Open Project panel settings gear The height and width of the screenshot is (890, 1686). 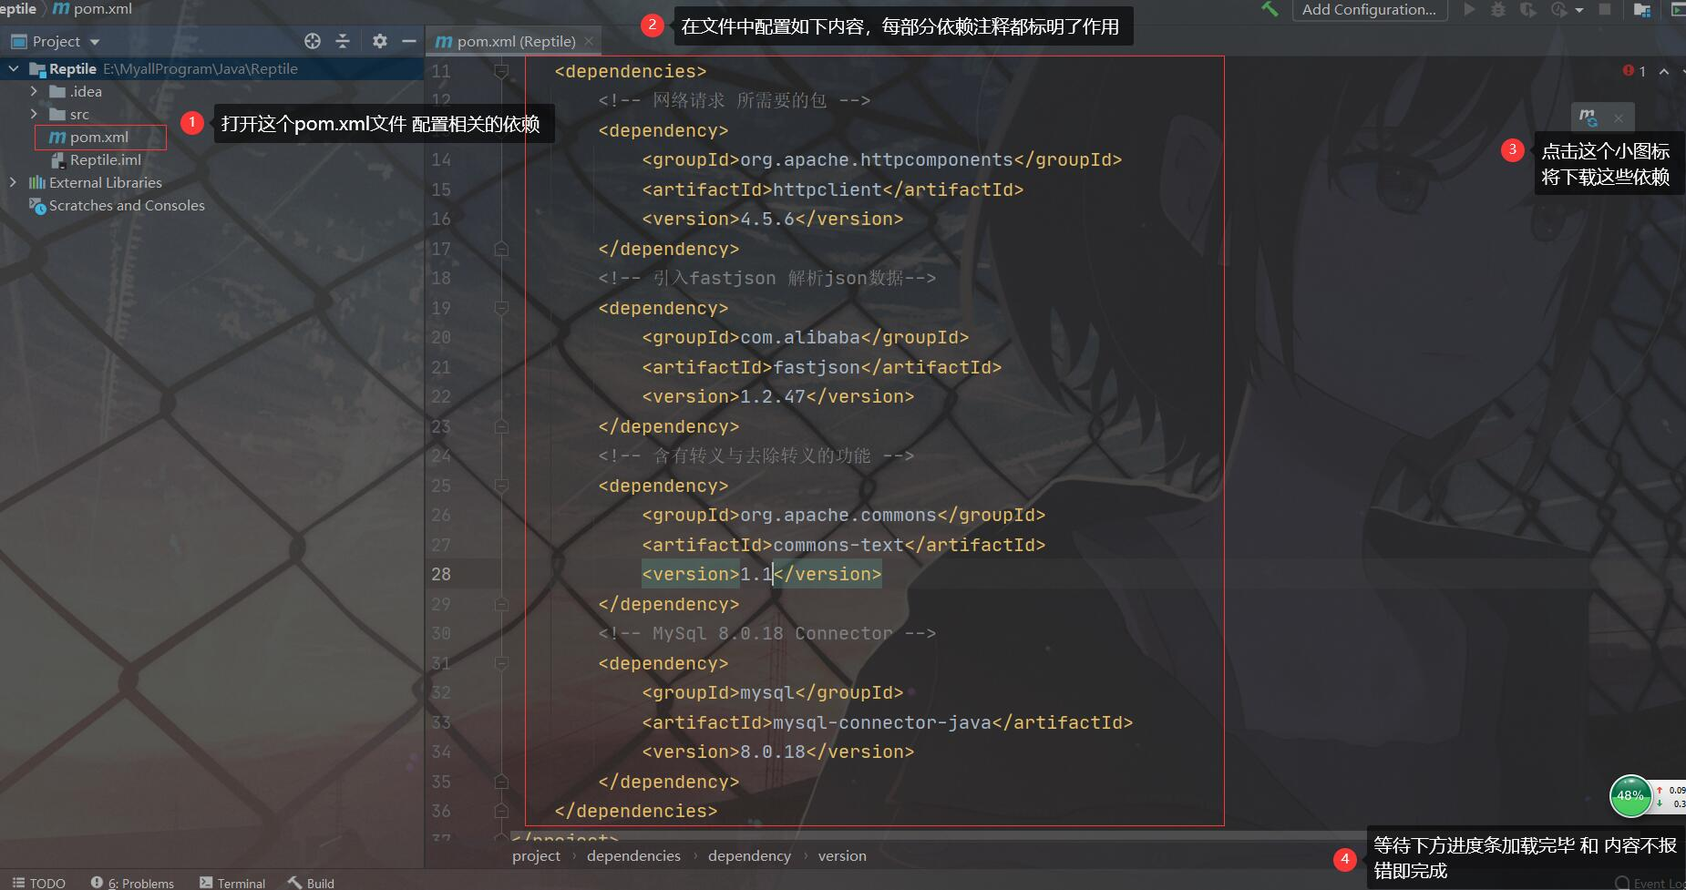point(380,41)
